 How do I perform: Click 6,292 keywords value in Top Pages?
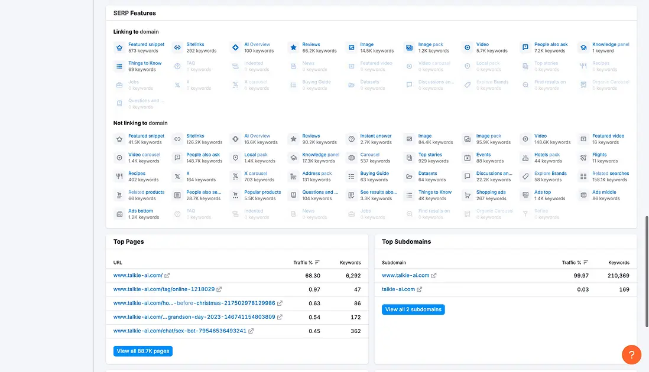(353, 276)
